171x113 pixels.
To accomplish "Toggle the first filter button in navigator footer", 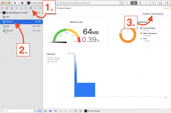I will pyautogui.click(x=34, y=111).
